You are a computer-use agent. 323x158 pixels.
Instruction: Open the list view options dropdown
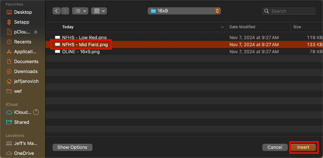click(80, 11)
